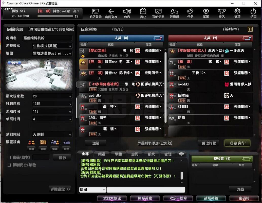
Task: Open the 游戏模式 dropdown showing 生化模式(英雄)
Action: pyautogui.click(x=52, y=46)
